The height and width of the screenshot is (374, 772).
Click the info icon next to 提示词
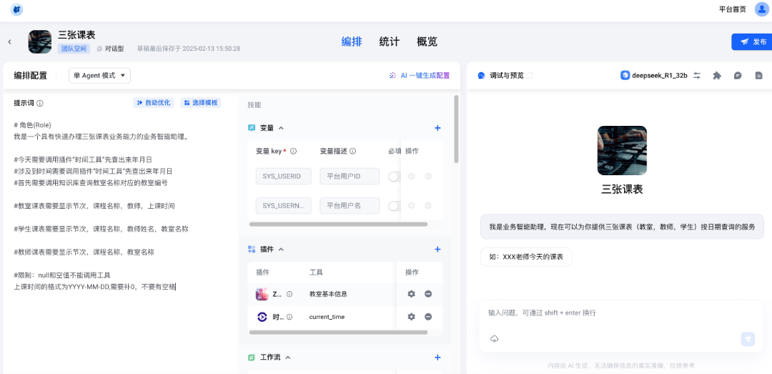[x=40, y=104]
